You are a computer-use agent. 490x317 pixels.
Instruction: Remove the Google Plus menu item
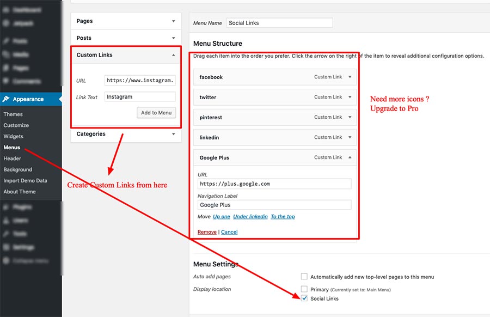coord(207,232)
